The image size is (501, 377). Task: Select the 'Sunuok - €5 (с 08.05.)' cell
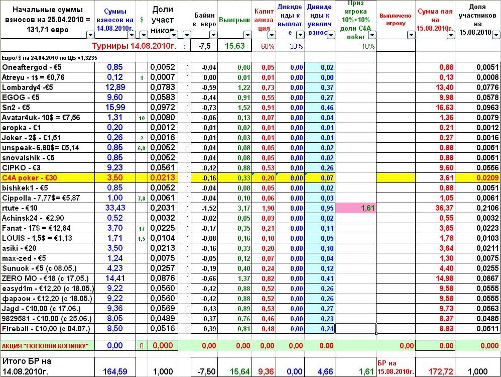coord(48,268)
